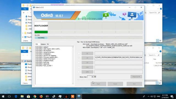The height and width of the screenshot is (99, 176).
Task: Toggle the AP checkbox
Action: tap(79, 58)
